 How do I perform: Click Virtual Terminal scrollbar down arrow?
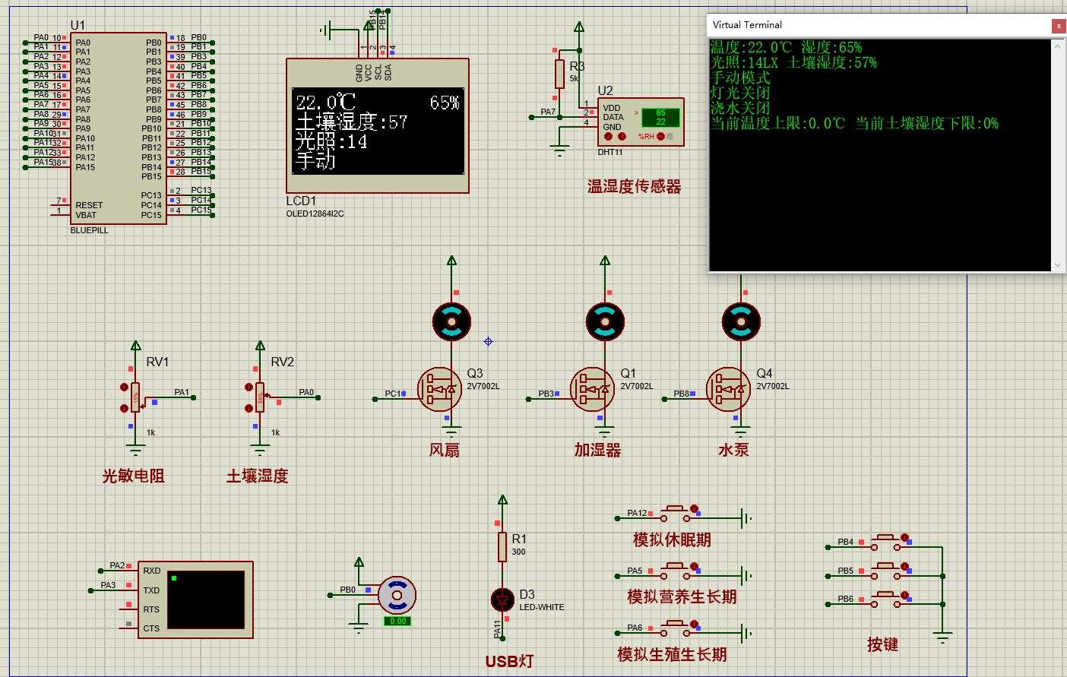(x=1057, y=265)
